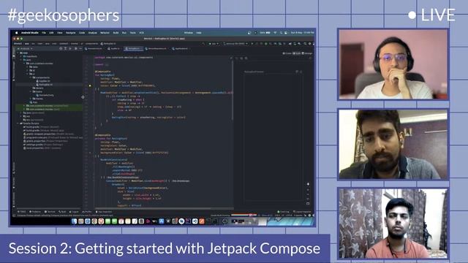Click the green Run app icon
Screen dimensions: 468x263
(x=252, y=44)
